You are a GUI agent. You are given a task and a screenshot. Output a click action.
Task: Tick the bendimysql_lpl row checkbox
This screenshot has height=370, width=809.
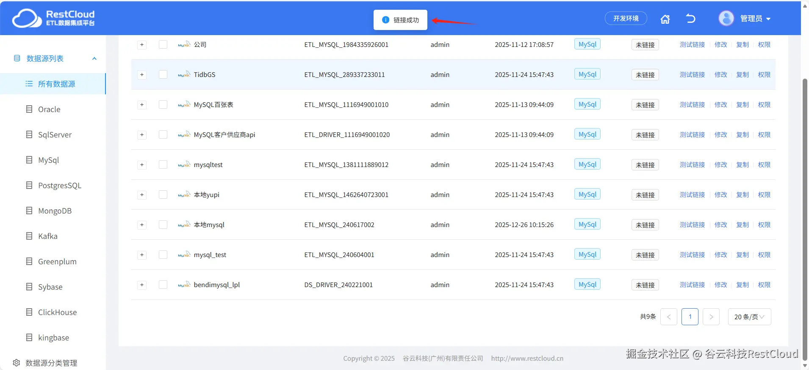click(163, 285)
